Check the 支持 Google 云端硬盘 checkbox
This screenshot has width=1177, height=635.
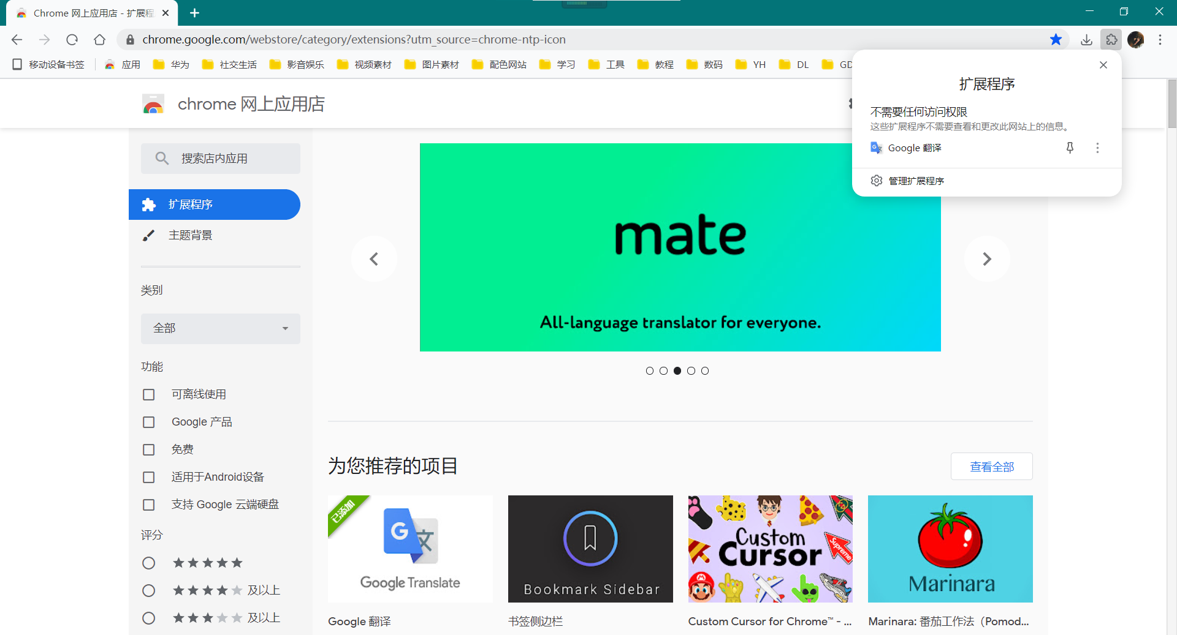point(148,505)
